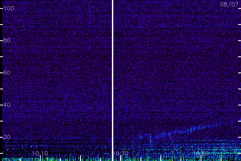Click the 100 frequency axis label
The height and width of the screenshot is (161, 241).
tap(9, 8)
